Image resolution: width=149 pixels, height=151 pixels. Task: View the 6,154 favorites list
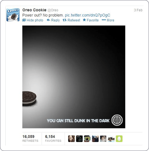[x=53, y=139]
